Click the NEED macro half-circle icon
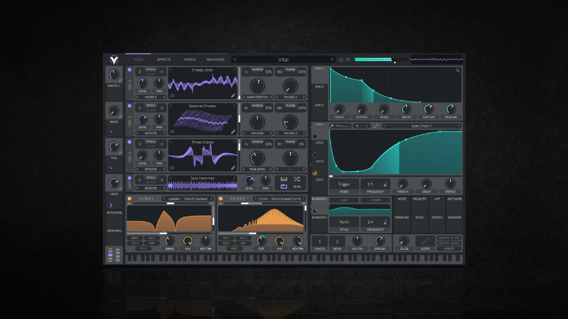The width and height of the screenshot is (568, 319). tap(110, 205)
